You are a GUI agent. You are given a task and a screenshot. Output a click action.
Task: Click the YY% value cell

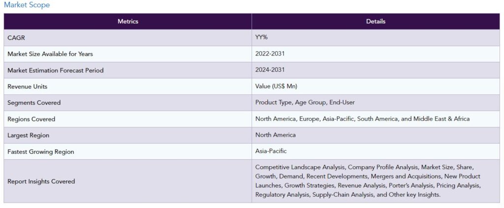[x=262, y=38]
